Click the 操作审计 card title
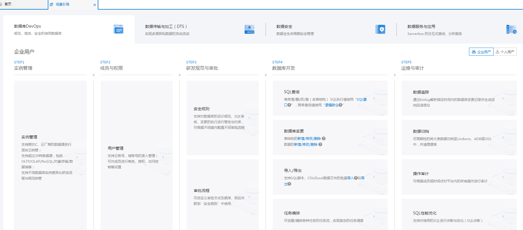Viewport: 523px width, 230px height. [421, 174]
